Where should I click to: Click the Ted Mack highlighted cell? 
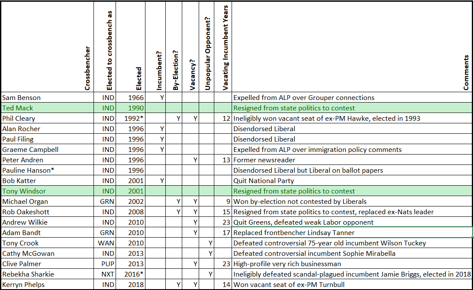[x=48, y=108]
